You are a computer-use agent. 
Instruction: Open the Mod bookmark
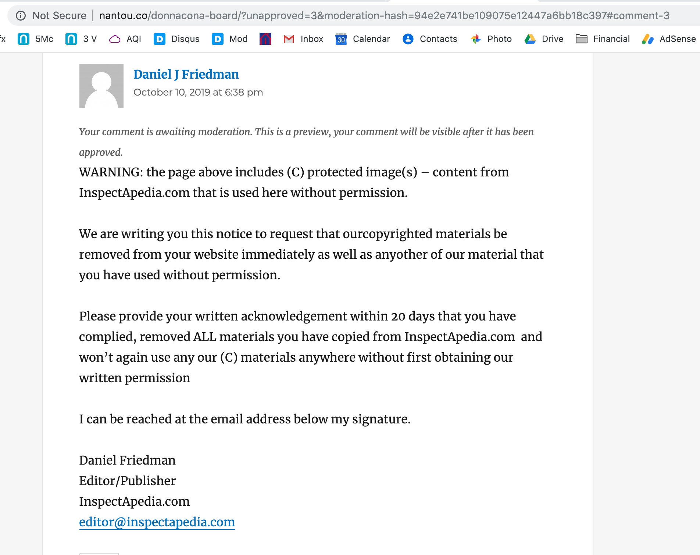click(230, 39)
